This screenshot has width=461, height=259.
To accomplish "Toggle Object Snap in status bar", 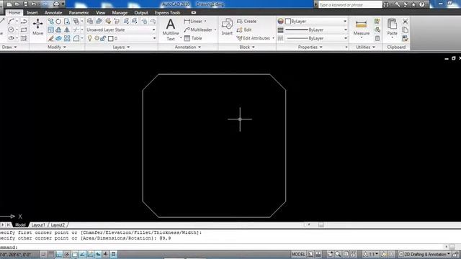I will 75,254.
